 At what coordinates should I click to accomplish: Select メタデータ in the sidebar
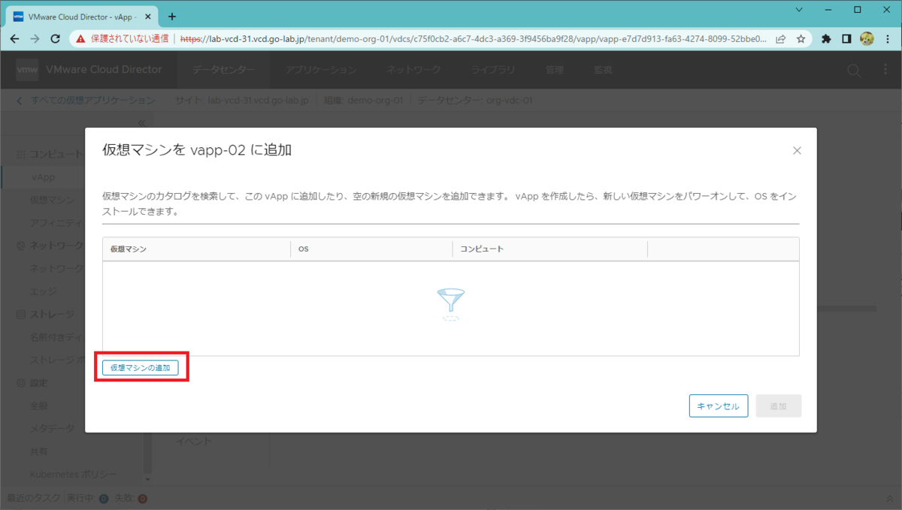tap(53, 428)
